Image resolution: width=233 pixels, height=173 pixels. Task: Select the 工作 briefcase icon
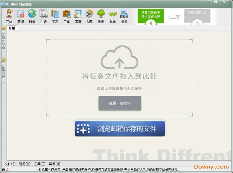pos(67,16)
